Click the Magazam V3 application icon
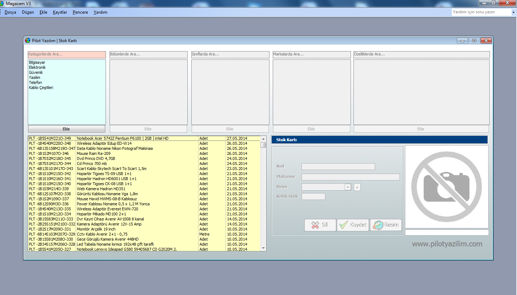517x295 pixels. click(x=2, y=3)
